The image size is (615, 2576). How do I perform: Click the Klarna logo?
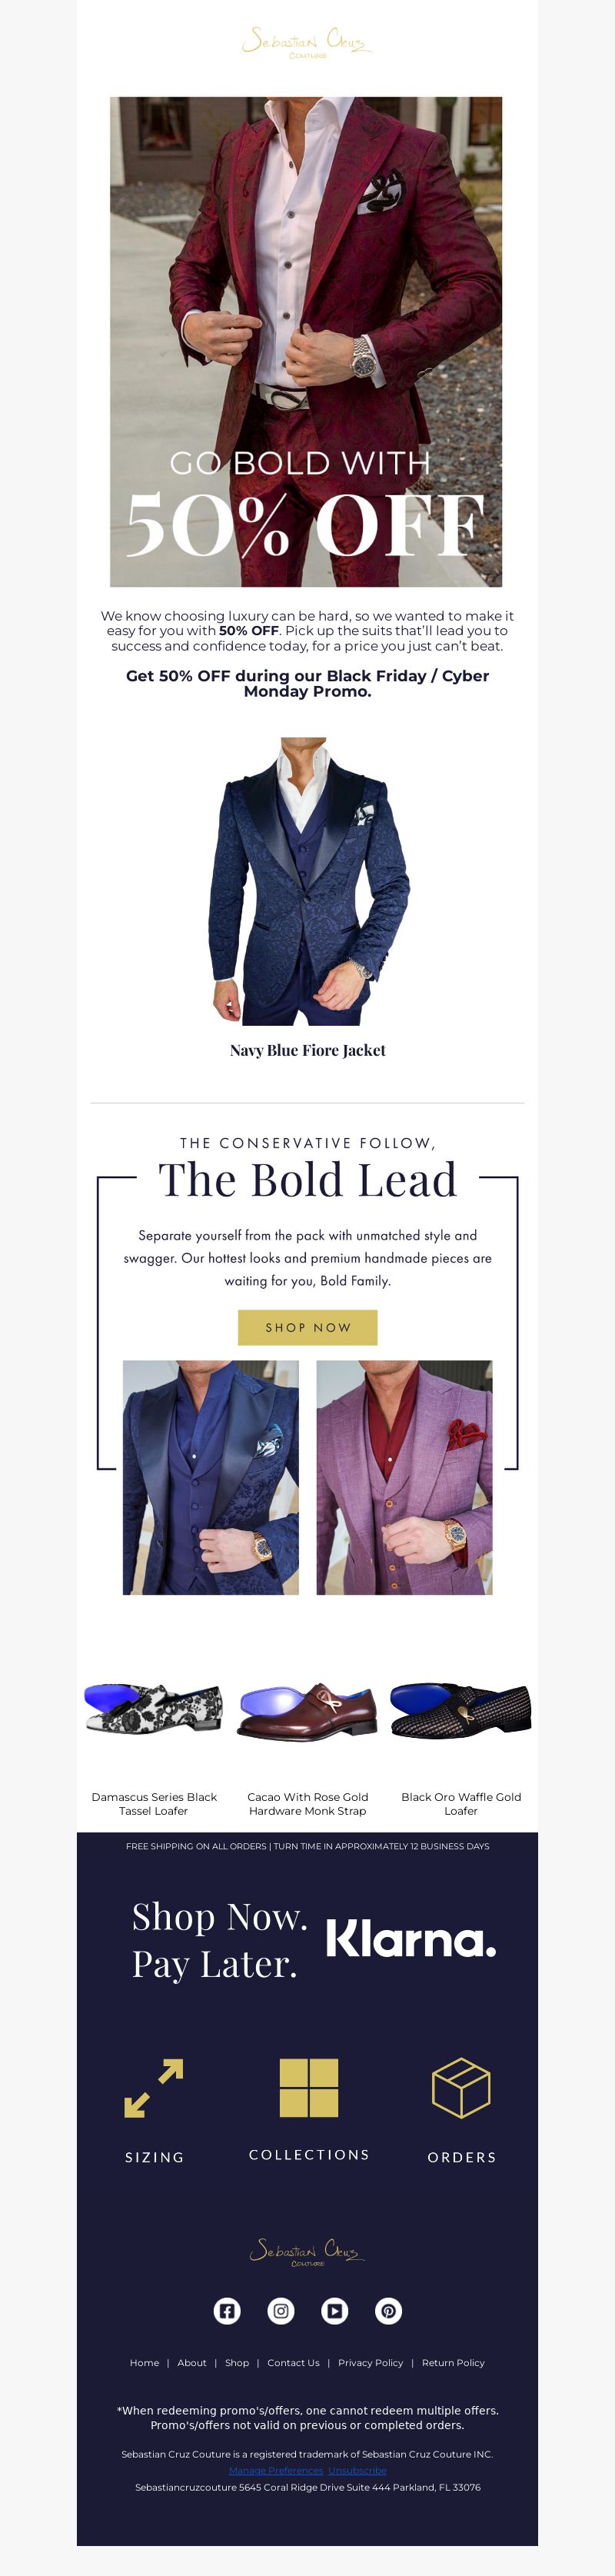point(411,1939)
